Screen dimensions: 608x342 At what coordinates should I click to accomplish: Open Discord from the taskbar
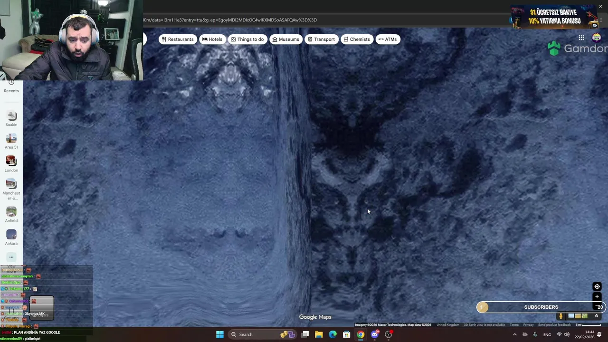[375, 334]
